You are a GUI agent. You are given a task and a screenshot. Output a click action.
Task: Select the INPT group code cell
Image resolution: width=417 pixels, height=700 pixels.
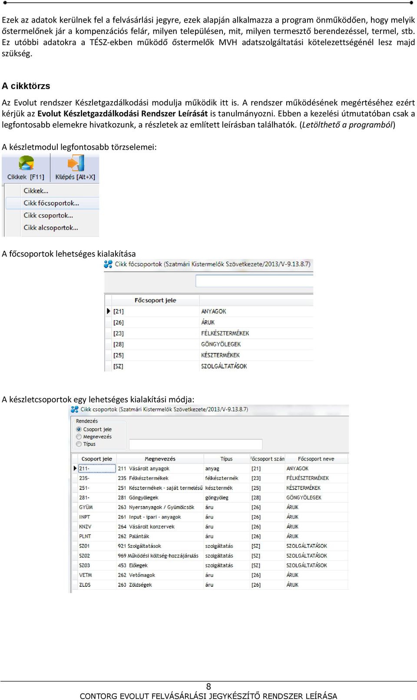pyautogui.click(x=97, y=517)
